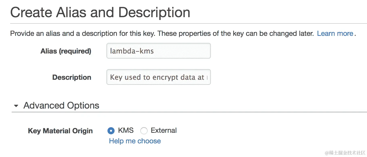Viewport: 367px width, 157px height.
Task: Select the KMS radio button
Action: (111, 131)
